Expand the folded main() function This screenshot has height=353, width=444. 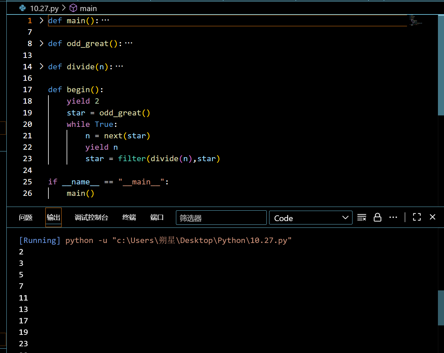(x=41, y=21)
